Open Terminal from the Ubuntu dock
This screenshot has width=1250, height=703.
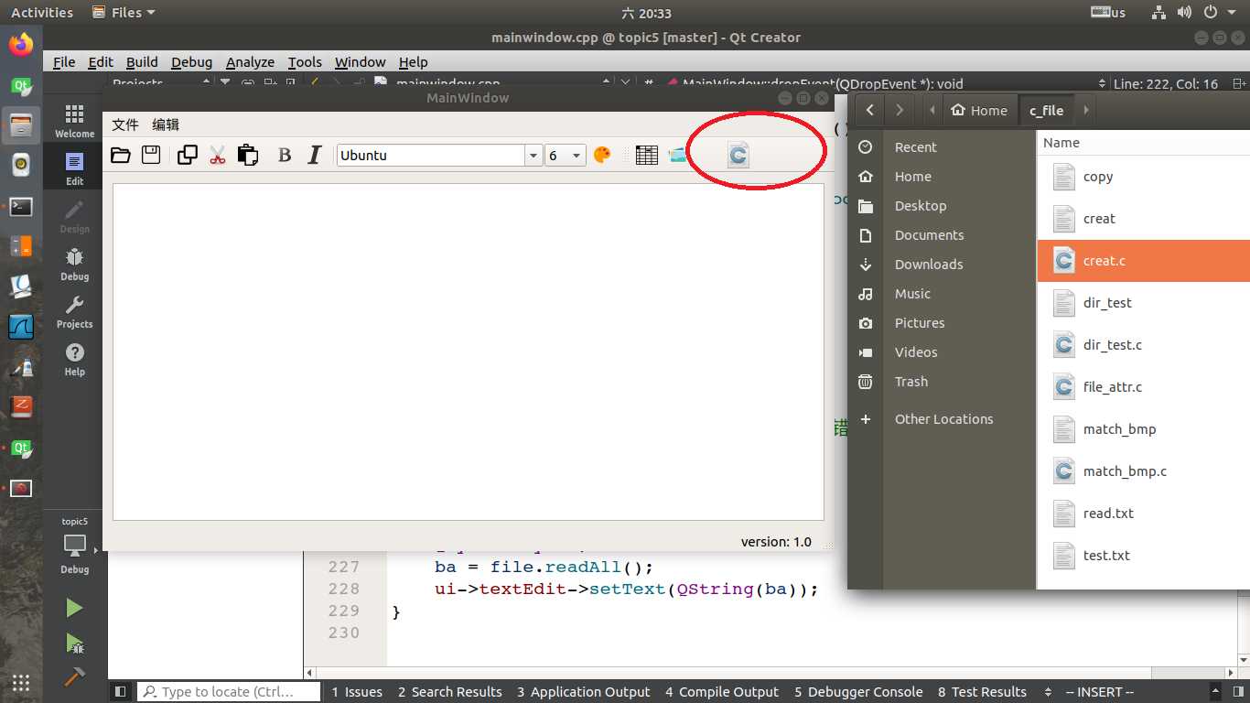[20, 207]
